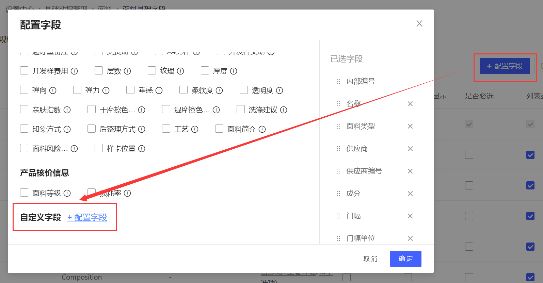This screenshot has height=283, width=543.
Task: Open the + 配置字段 custom field link
Action: 87,217
